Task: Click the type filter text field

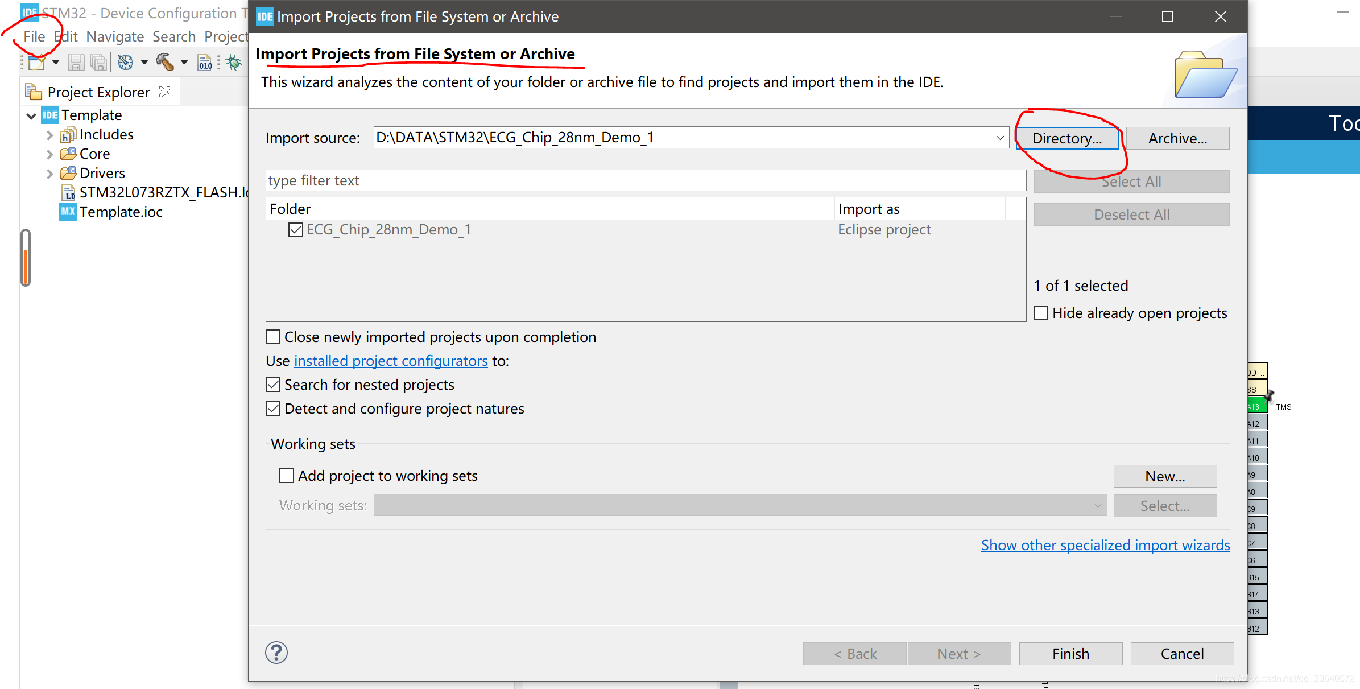Action: click(646, 181)
